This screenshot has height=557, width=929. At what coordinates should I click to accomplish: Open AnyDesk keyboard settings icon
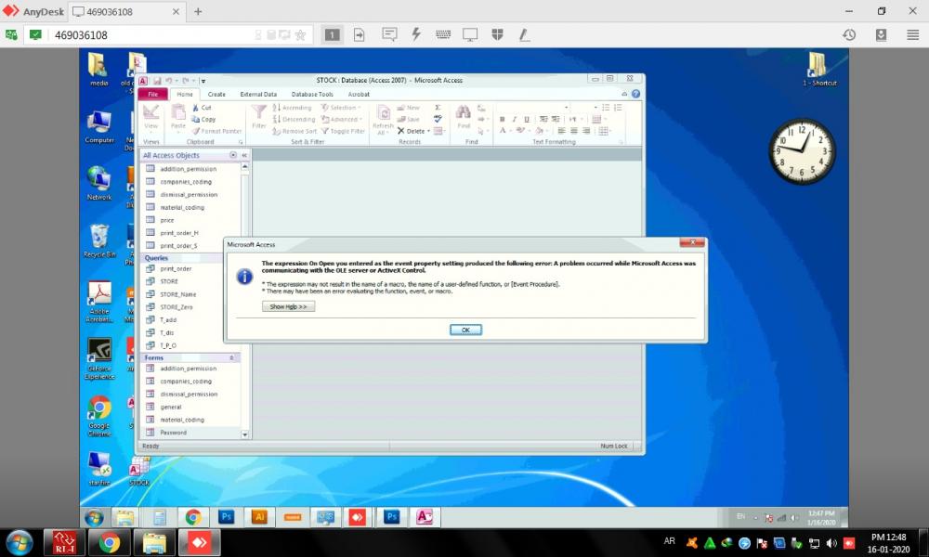(443, 35)
